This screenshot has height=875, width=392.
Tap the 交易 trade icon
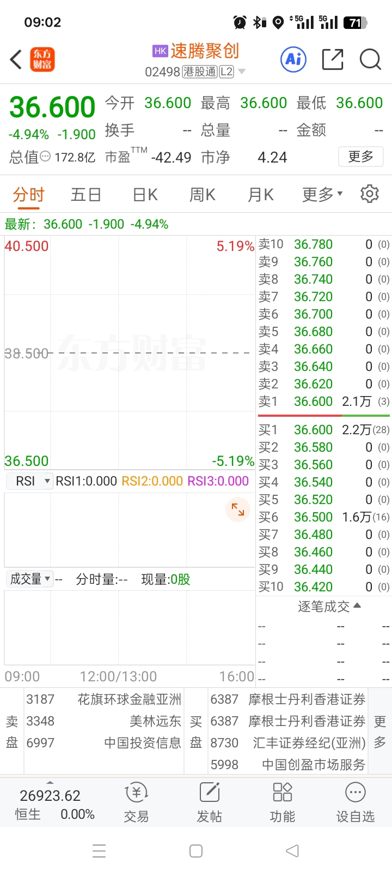(x=136, y=802)
